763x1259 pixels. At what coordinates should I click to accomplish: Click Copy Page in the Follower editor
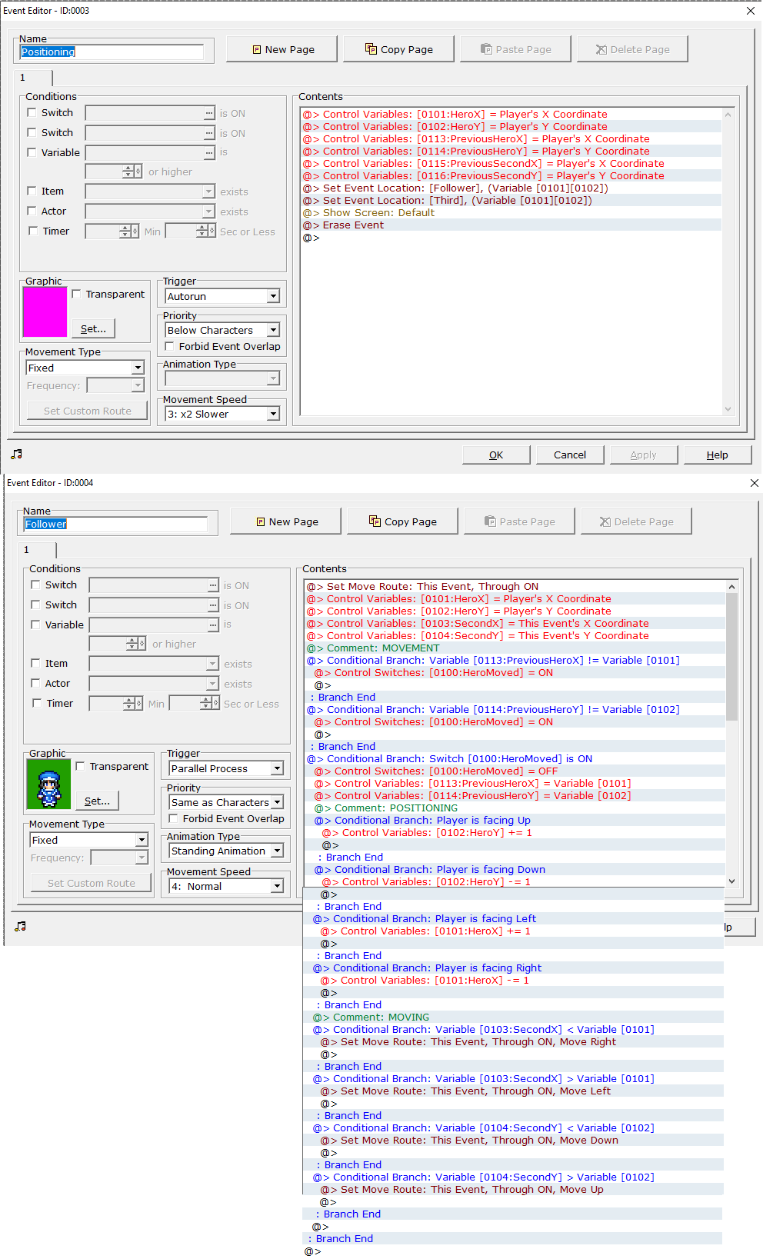[x=402, y=521]
